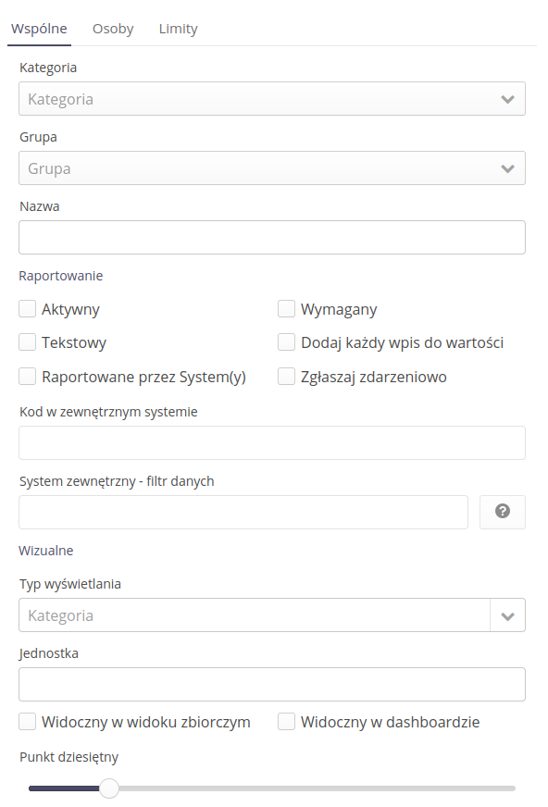Focus the Nazwa text field
Image resolution: width=548 pixels, height=807 pixels.
(271, 237)
